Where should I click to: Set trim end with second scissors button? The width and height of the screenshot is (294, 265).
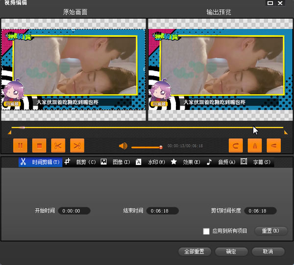[x=77, y=146]
